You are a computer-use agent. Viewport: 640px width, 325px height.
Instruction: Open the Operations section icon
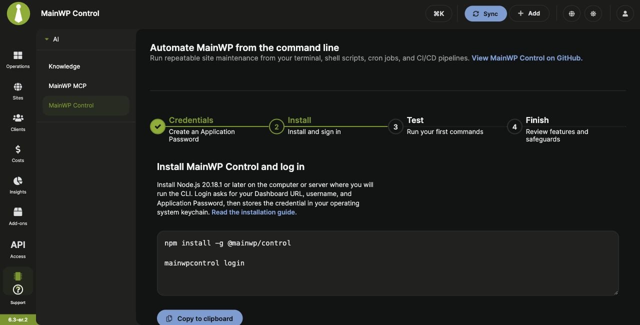pyautogui.click(x=18, y=55)
